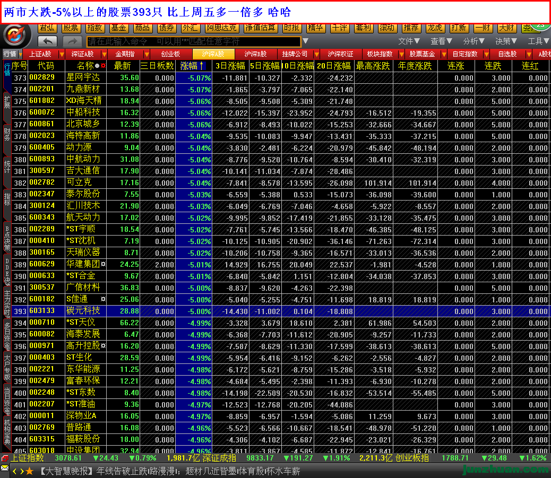Image resolution: width=551 pixels, height=478 pixels.
Task: Expand the 自选股 tab dropdown arrow
Action: (529, 55)
